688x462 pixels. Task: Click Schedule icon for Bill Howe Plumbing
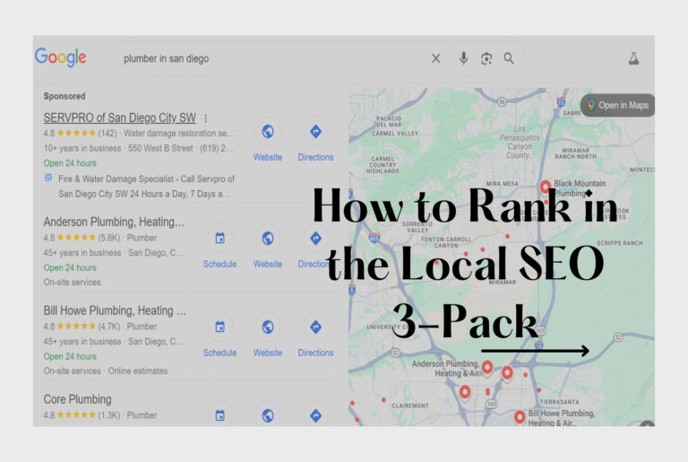[219, 327]
